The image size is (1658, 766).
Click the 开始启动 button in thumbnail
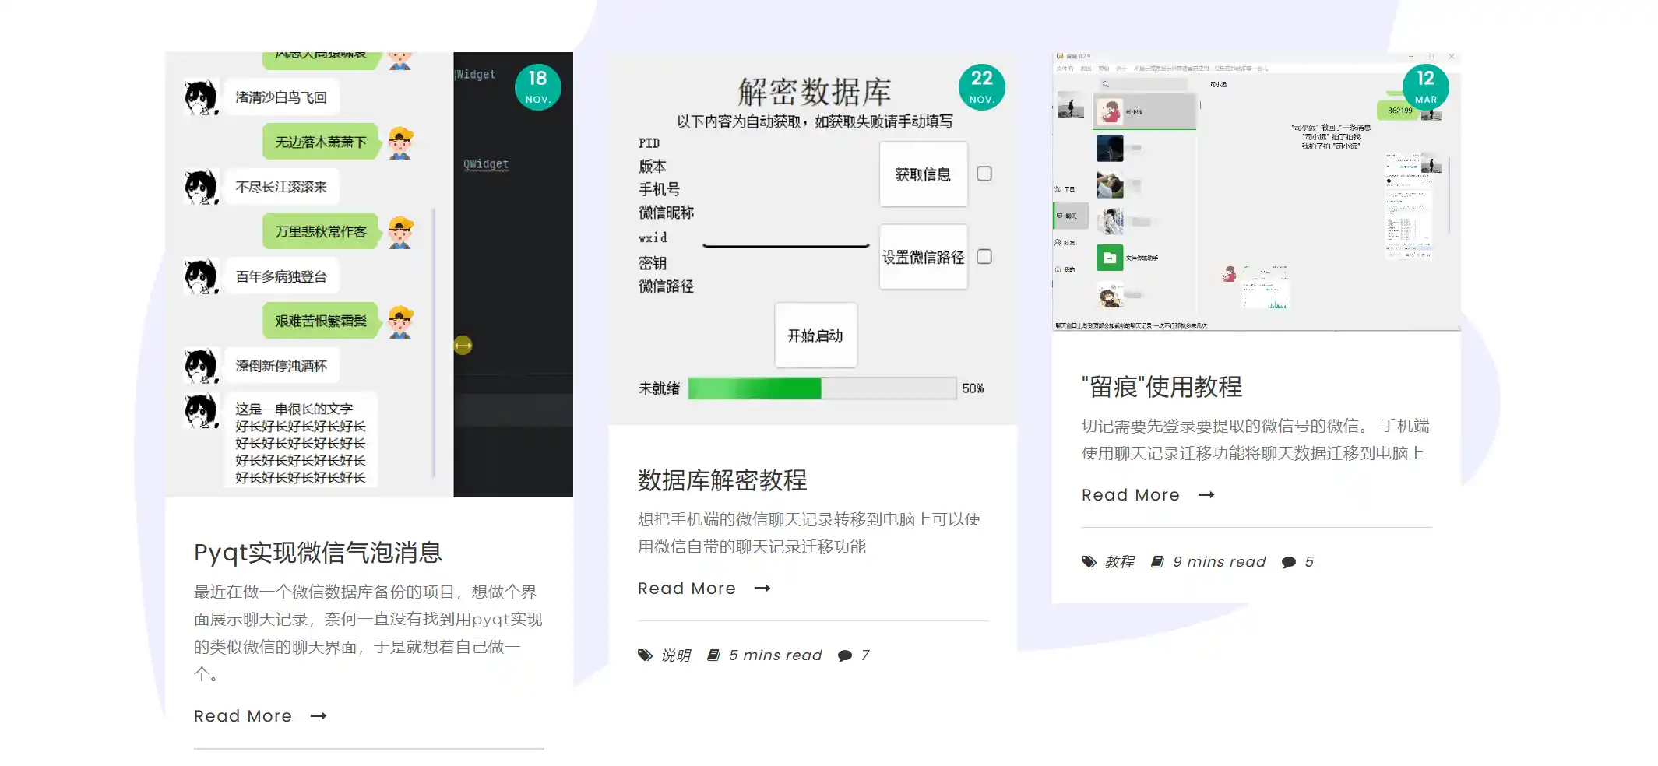coord(815,336)
